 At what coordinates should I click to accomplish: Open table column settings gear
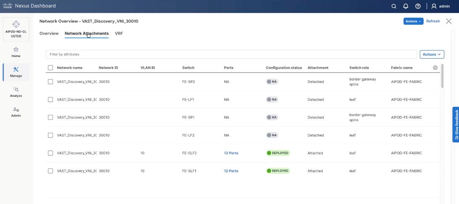435,68
